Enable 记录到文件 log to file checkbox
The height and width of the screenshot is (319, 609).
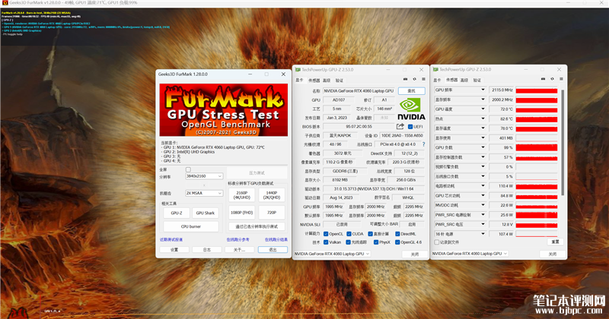436,242
